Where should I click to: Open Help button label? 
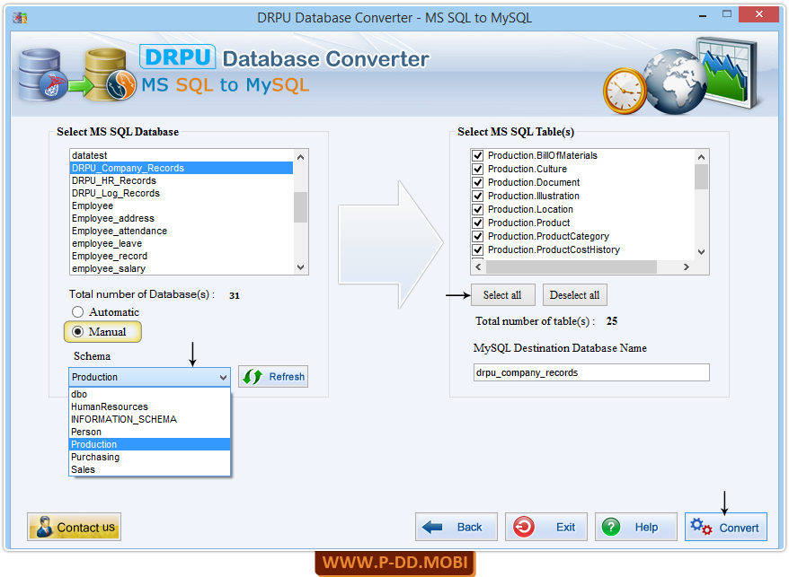(x=646, y=528)
